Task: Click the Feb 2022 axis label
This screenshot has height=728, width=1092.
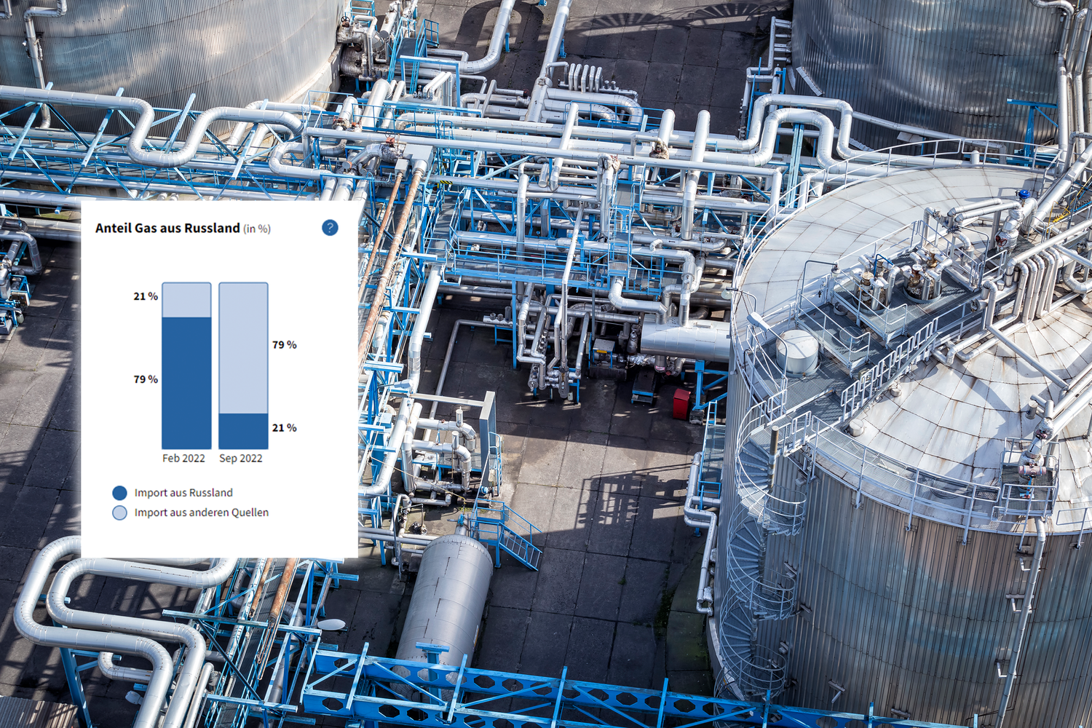Action: click(x=183, y=458)
